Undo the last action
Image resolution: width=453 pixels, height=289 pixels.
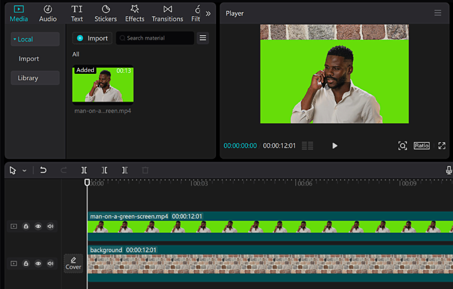click(43, 170)
